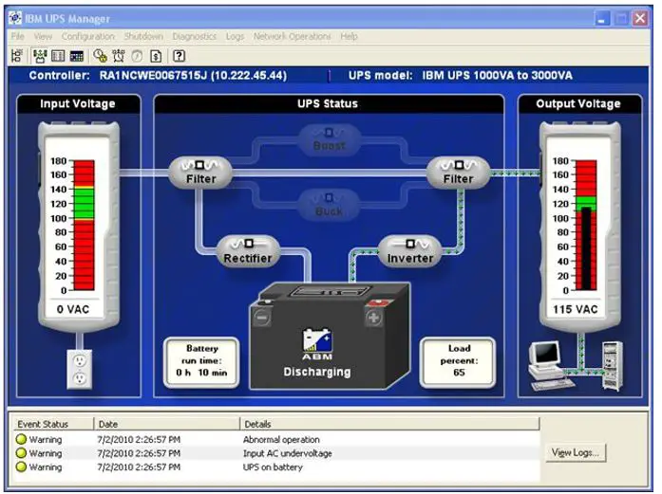Viewport: 662px width, 494px height.
Task: Click the Rectifier node
Action: pyautogui.click(x=248, y=251)
